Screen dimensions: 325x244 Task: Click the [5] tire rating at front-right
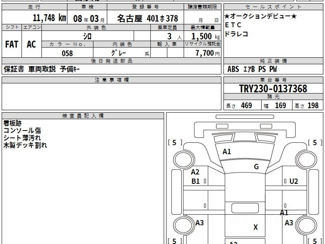(315, 143)
